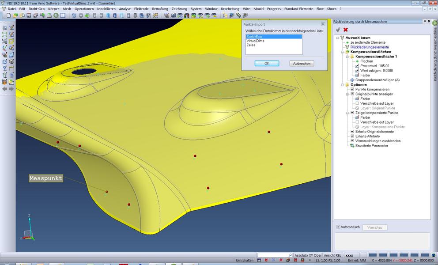Click Gruppenelement zufügen (A)
This screenshot has height=265, width=438.
tap(378, 80)
